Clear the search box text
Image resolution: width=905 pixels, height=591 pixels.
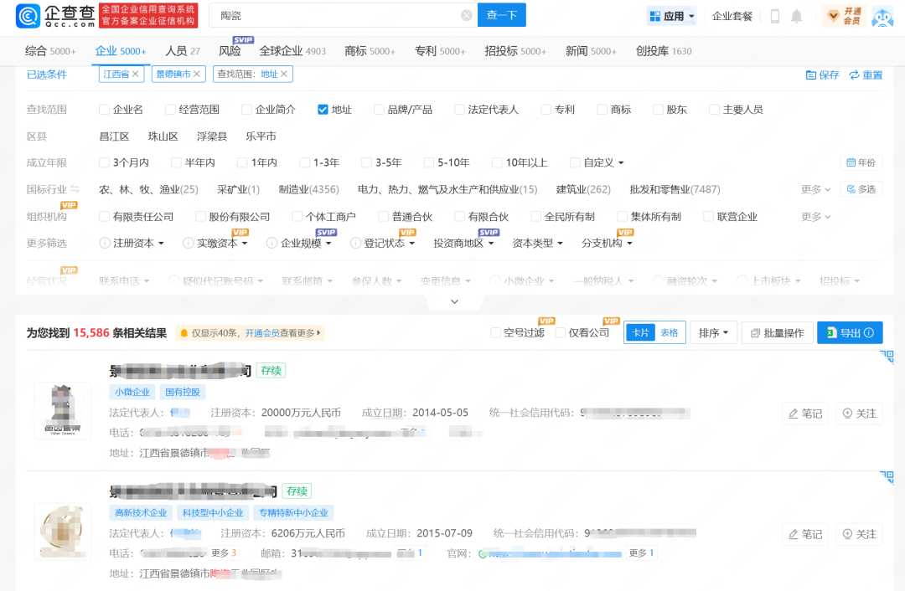click(x=467, y=16)
